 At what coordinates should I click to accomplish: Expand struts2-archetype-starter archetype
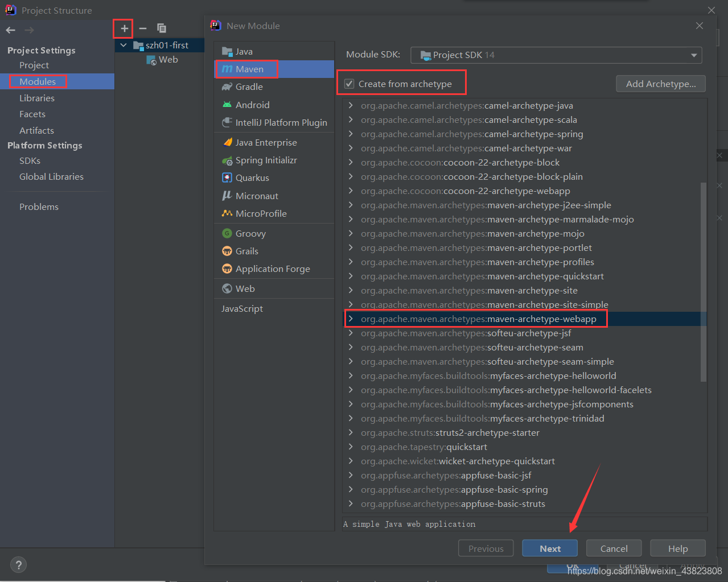coord(351,432)
